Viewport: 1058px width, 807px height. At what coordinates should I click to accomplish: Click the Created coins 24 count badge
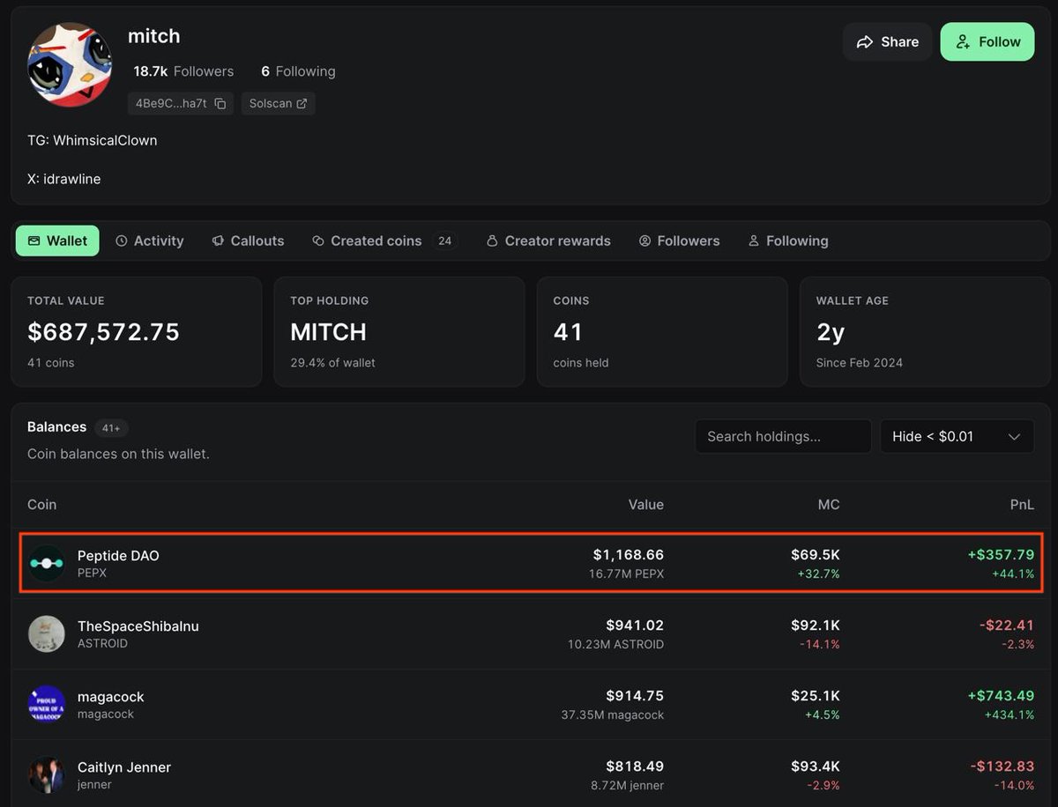coord(445,241)
